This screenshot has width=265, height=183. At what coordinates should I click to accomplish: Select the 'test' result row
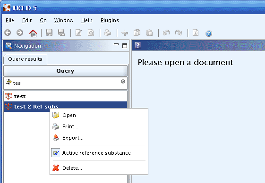(x=65, y=96)
